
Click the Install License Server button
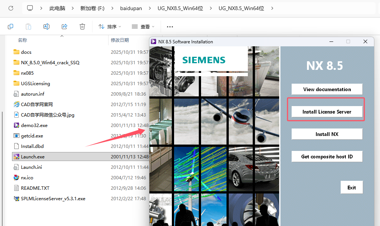coord(327,112)
